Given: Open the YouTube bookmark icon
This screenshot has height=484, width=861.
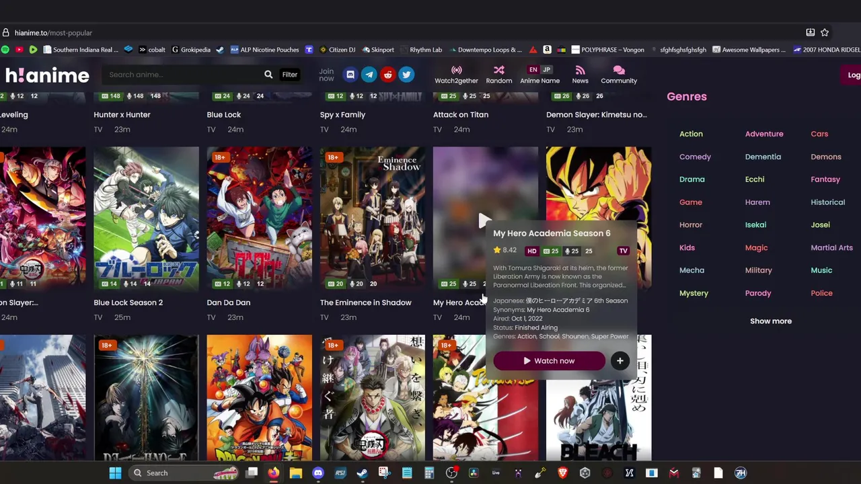Looking at the screenshot, I should [19, 50].
